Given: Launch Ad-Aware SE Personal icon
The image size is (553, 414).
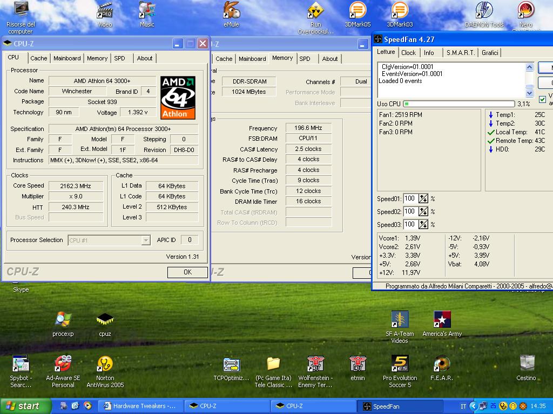Looking at the screenshot, I should (63, 372).
